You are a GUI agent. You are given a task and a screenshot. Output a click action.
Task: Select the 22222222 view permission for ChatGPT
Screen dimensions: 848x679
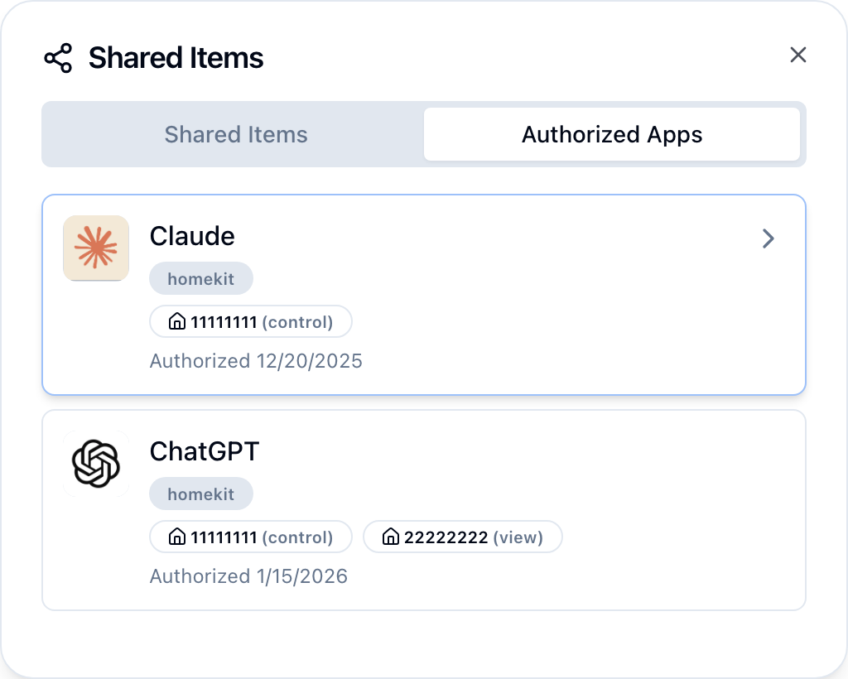[462, 537]
